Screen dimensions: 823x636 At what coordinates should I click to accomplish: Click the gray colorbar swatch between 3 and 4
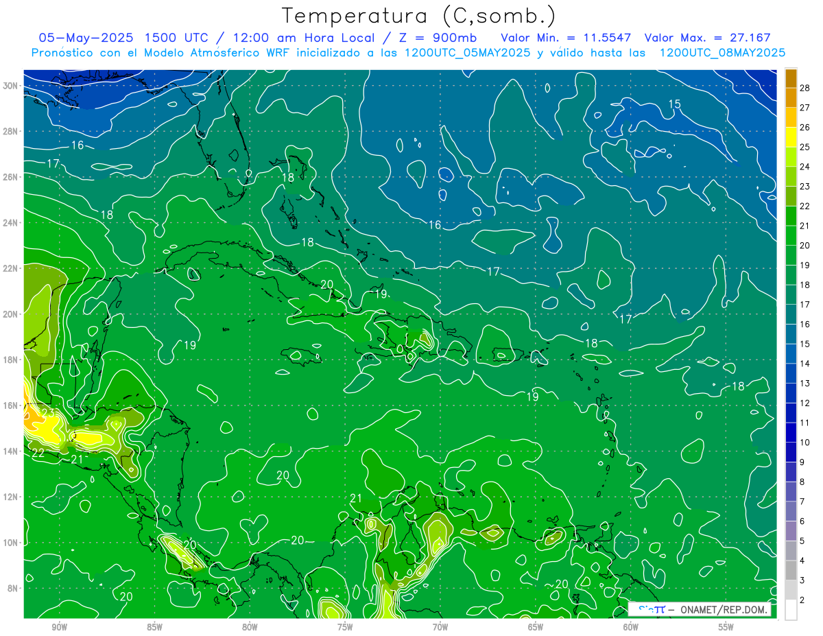pos(791,570)
